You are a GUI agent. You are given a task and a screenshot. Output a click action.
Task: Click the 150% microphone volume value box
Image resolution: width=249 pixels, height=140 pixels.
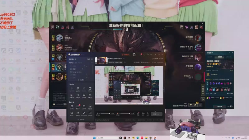[112, 113]
